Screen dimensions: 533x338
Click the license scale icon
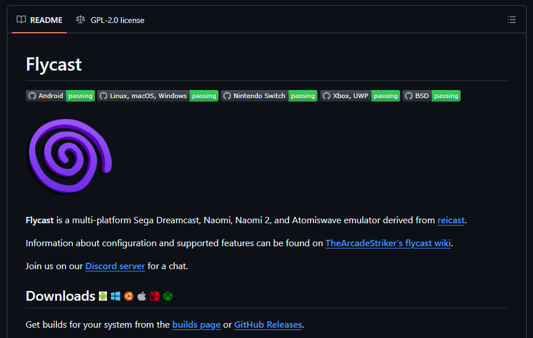click(x=80, y=20)
